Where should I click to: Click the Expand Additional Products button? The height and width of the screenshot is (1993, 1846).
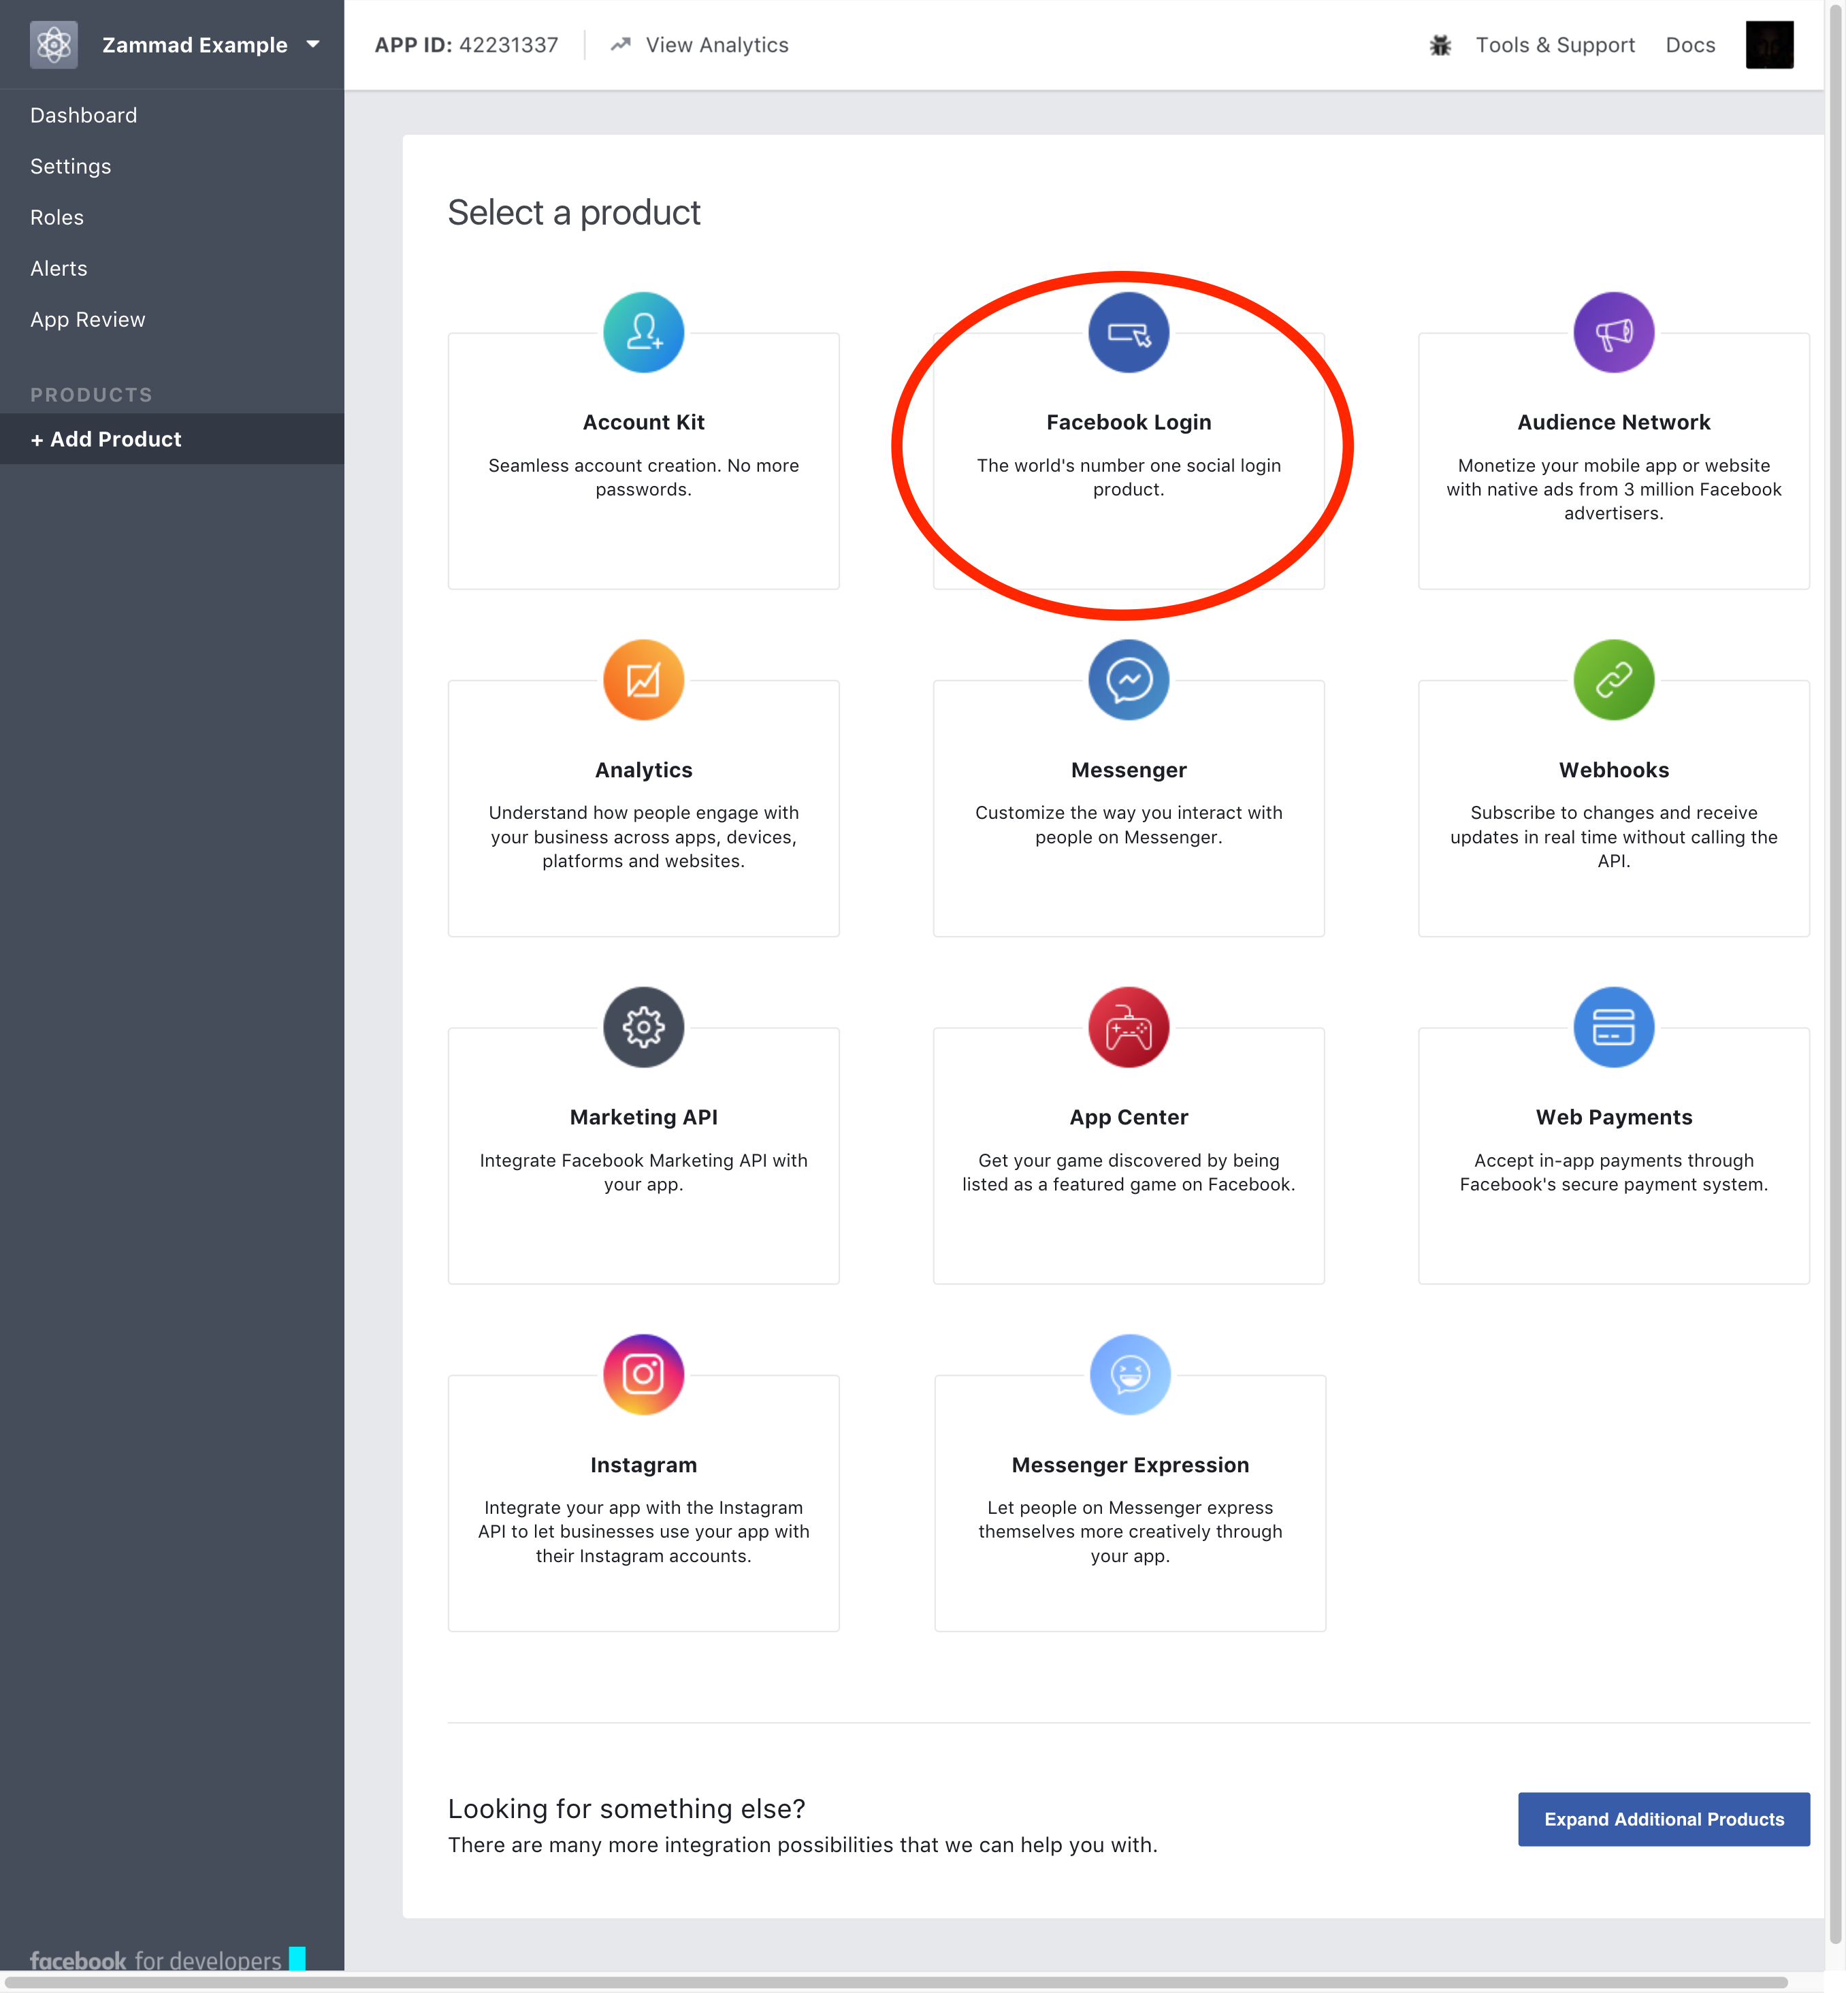(1663, 1819)
